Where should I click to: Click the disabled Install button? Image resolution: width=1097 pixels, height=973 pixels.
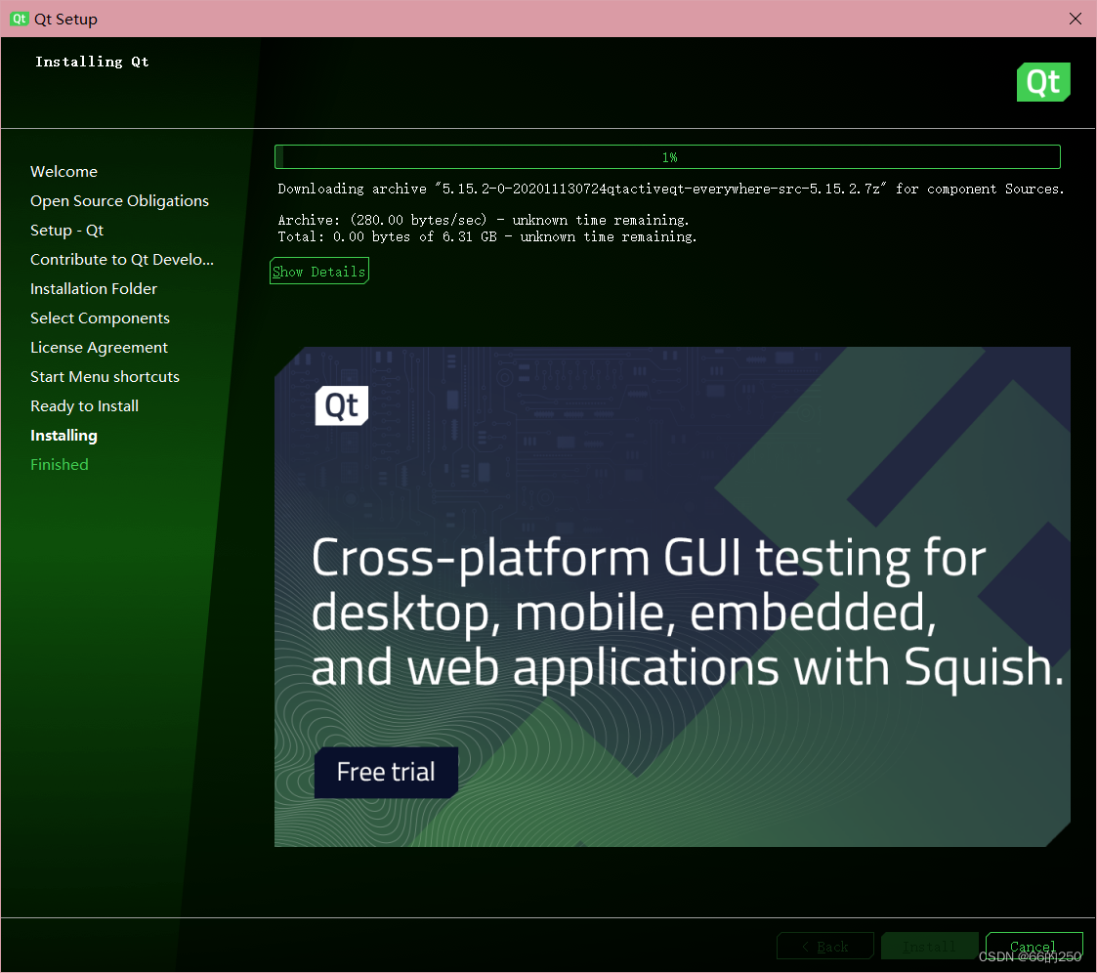point(930,946)
